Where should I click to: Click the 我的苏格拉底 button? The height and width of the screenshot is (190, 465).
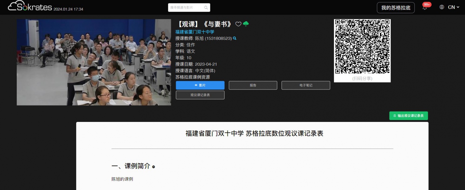[396, 8]
